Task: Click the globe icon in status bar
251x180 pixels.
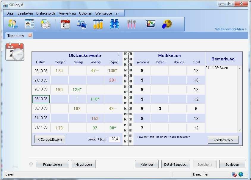Action: point(241,174)
